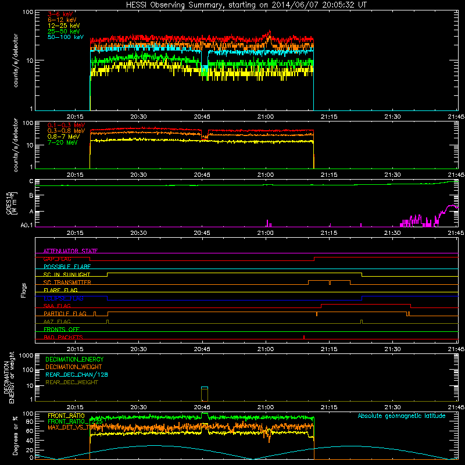Click the HESSI Observing Summary title text
Screen dimensions: 465x465
246,5
